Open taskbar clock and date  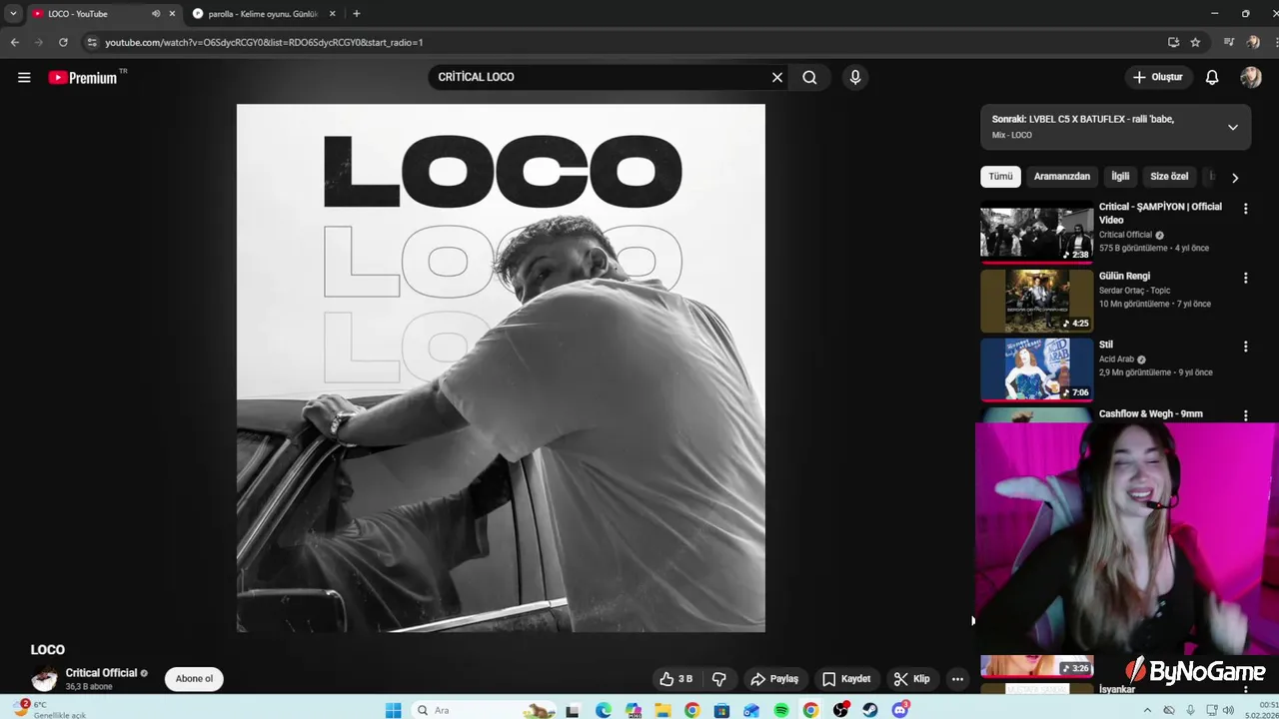tap(1264, 710)
